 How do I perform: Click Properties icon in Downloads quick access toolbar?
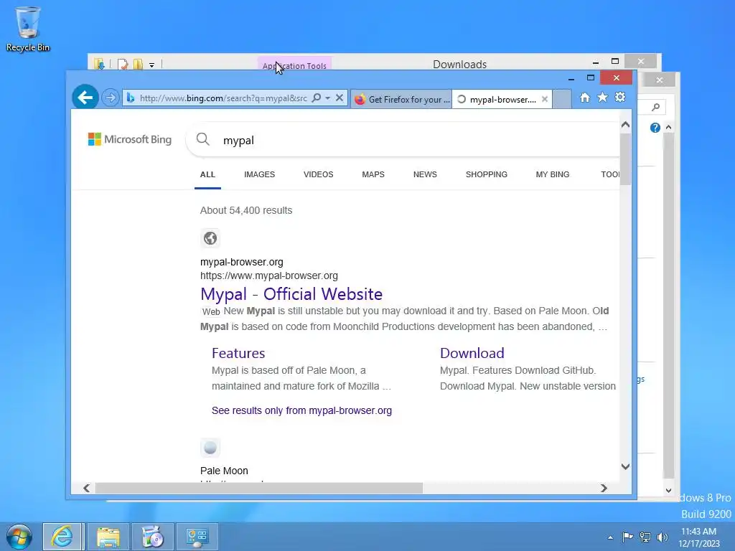[x=123, y=64]
